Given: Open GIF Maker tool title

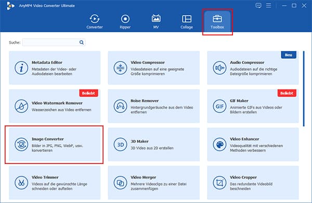Looking at the screenshot, I should pos(239,100).
